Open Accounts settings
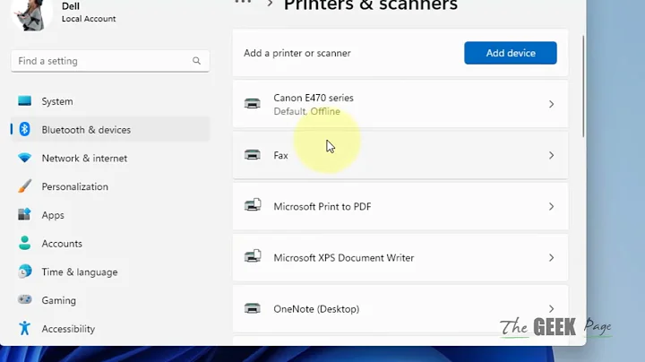The width and height of the screenshot is (645, 362). click(110, 243)
